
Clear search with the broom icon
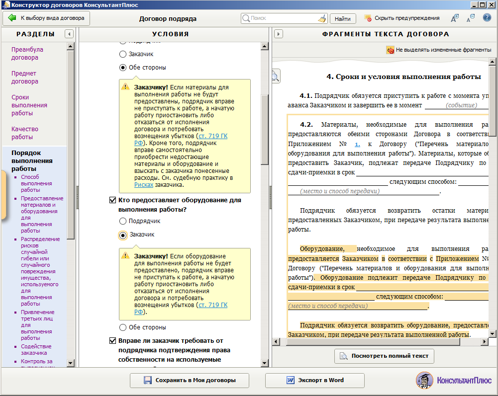pos(322,18)
